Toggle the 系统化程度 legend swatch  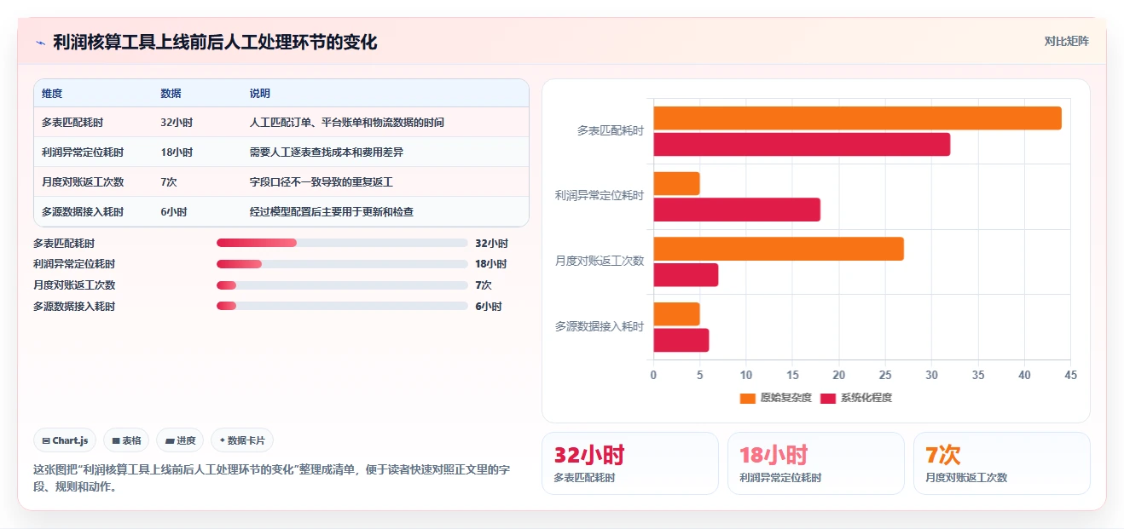point(828,398)
